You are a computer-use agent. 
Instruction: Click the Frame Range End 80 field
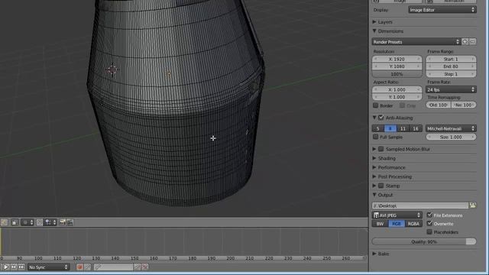pos(451,66)
